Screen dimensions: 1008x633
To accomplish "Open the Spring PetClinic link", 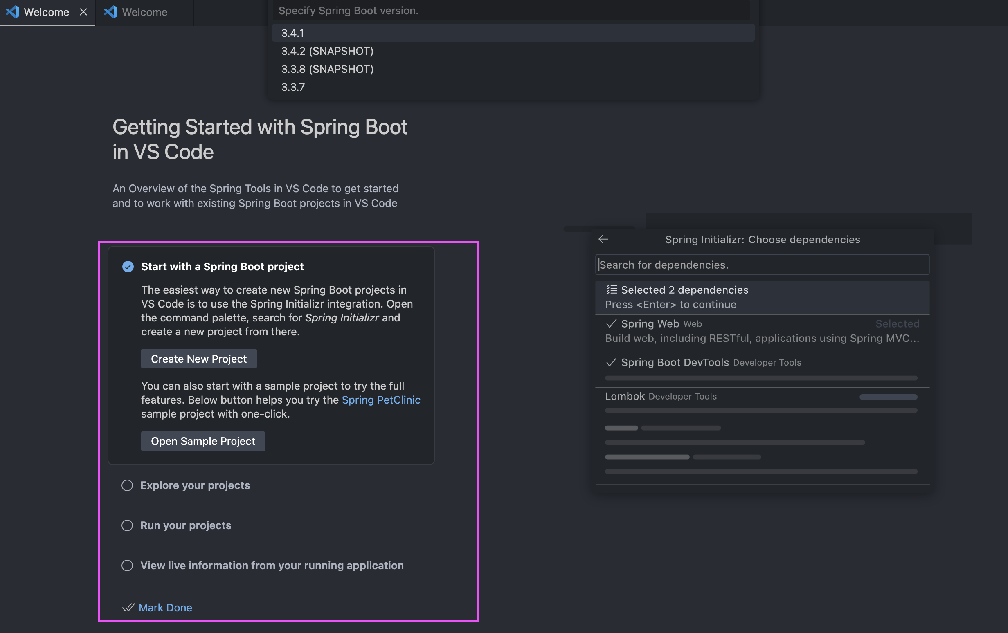I will click(381, 400).
